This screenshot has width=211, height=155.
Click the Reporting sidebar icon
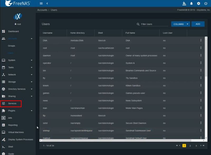pos(3,125)
